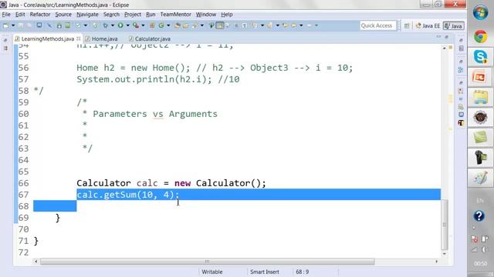Open the Run menu
The height and width of the screenshot is (277, 494).
[x=151, y=15]
